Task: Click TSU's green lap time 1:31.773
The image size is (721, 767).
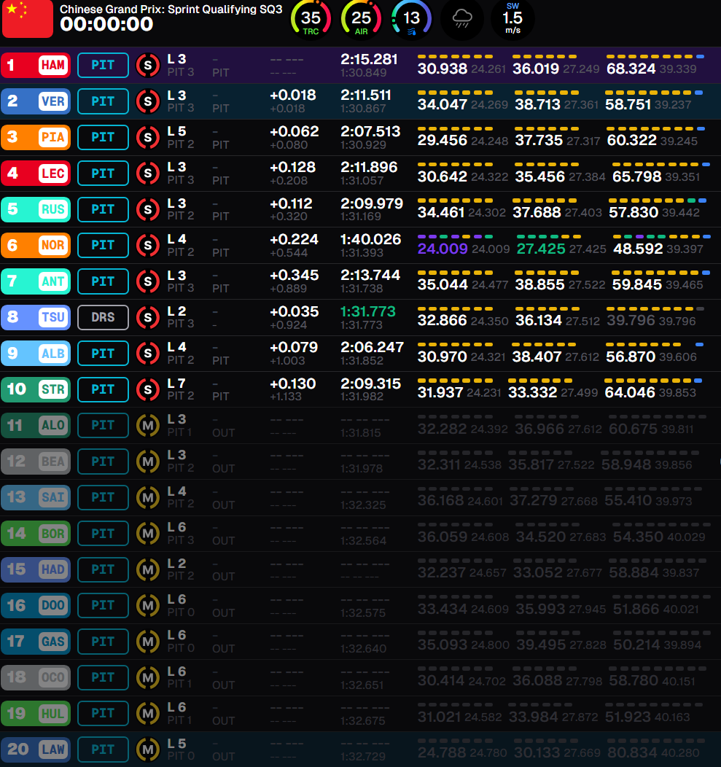Action: coord(368,311)
